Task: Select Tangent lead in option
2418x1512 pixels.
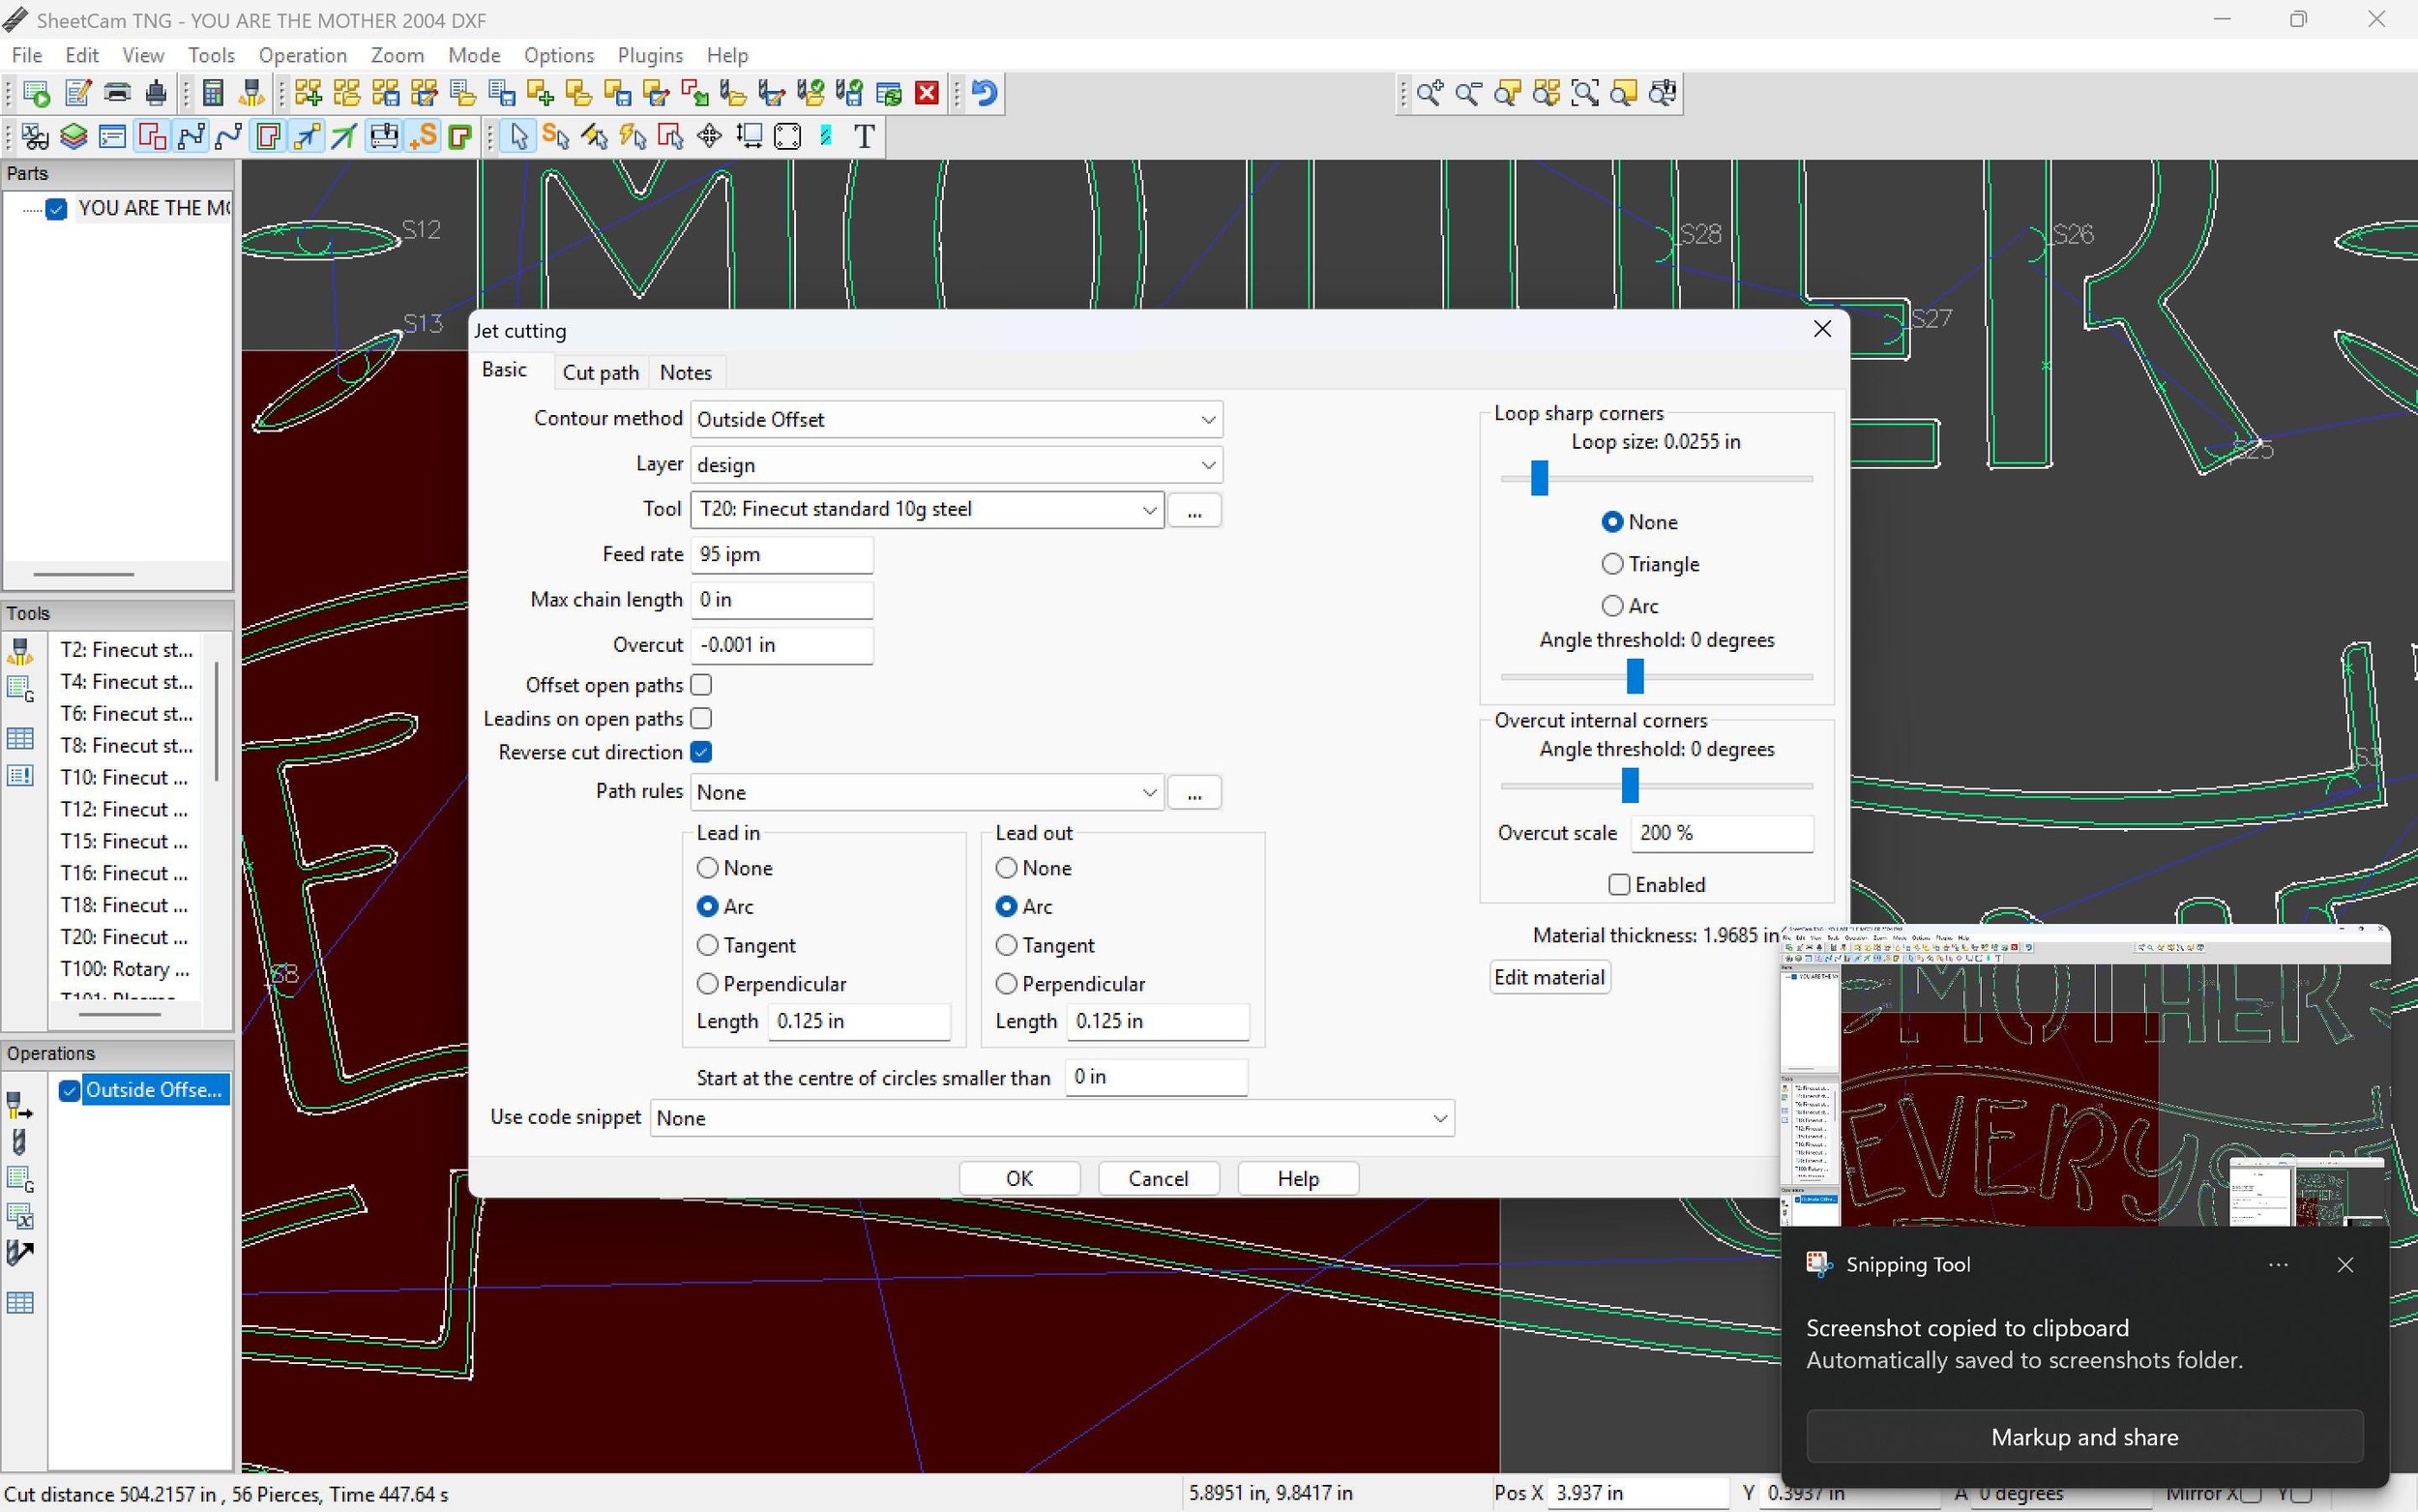Action: (x=708, y=945)
